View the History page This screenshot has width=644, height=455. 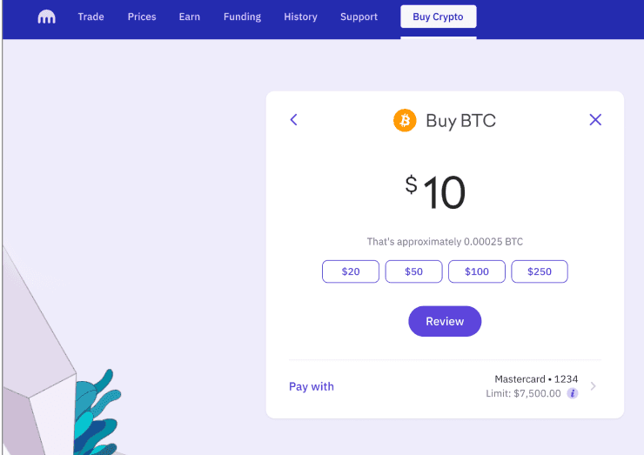[300, 17]
